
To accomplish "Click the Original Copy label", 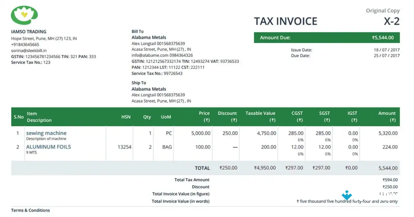I will [383, 10].
